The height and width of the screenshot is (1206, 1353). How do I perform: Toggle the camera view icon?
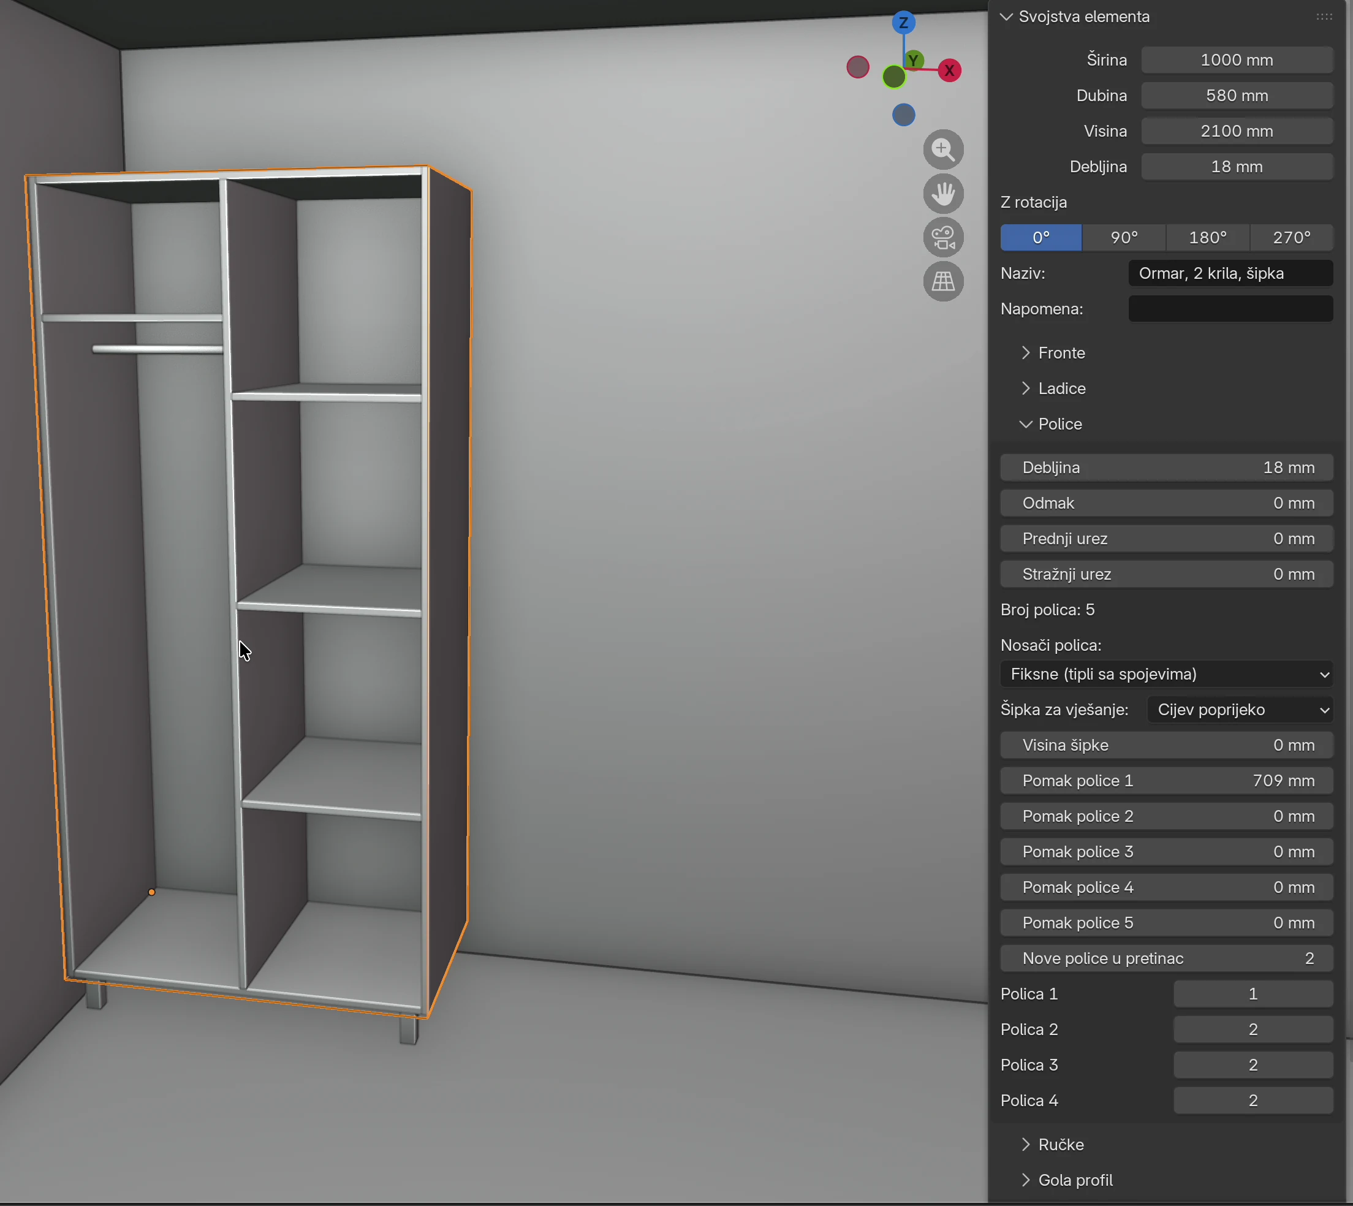click(x=943, y=237)
